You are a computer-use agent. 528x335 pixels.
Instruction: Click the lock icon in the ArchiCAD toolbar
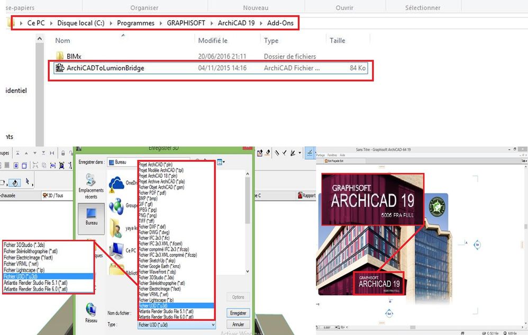(x=63, y=153)
